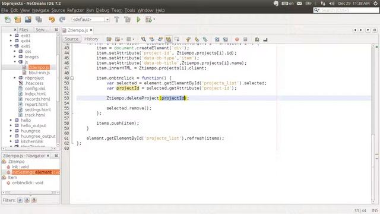Screen dimensions: 380x214
Task: Click the New Project toolbar icon
Action: point(17,20)
